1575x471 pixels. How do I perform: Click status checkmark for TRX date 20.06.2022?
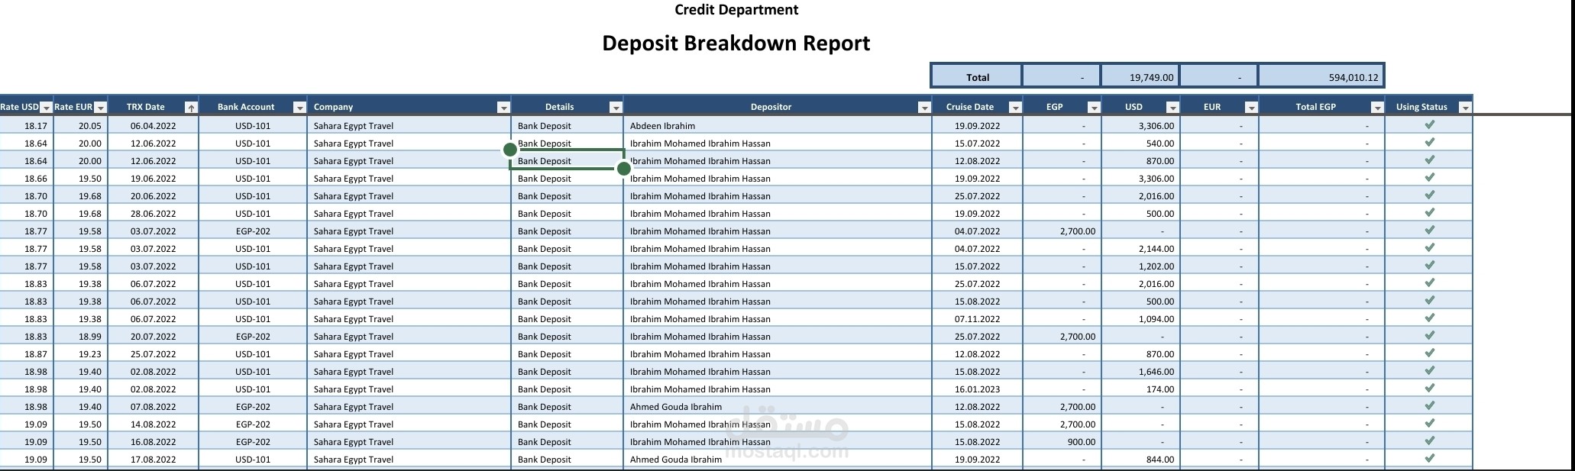pyautogui.click(x=1429, y=195)
